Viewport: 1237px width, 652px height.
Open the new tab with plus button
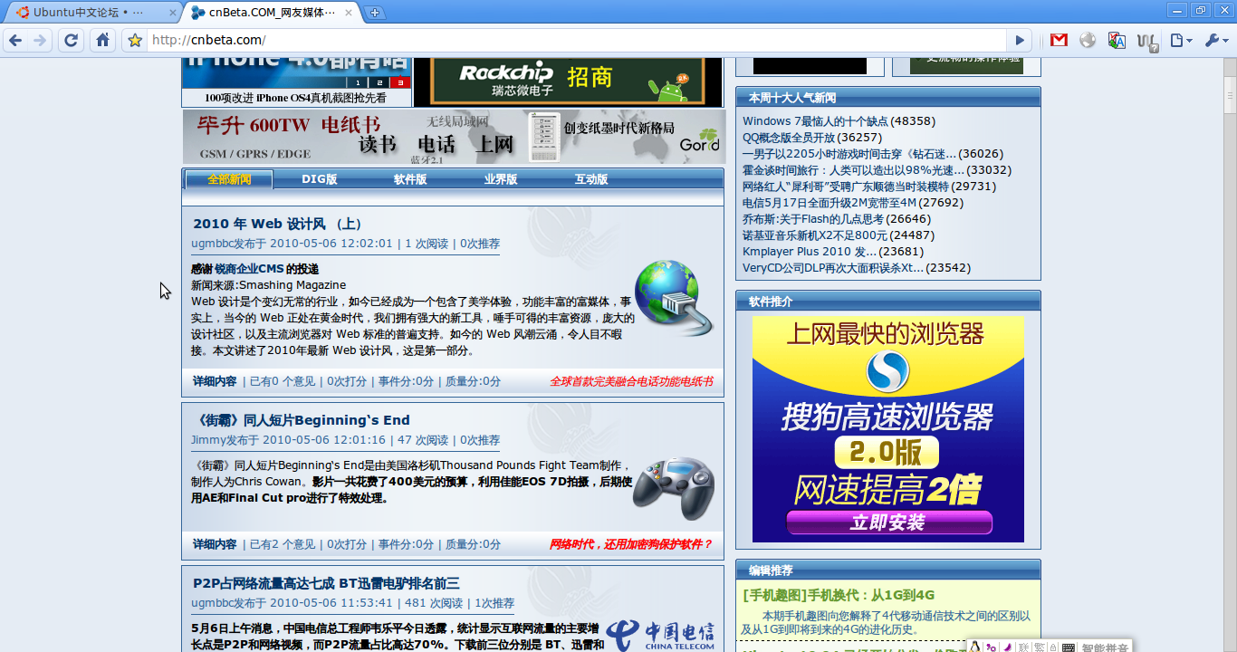tap(375, 13)
